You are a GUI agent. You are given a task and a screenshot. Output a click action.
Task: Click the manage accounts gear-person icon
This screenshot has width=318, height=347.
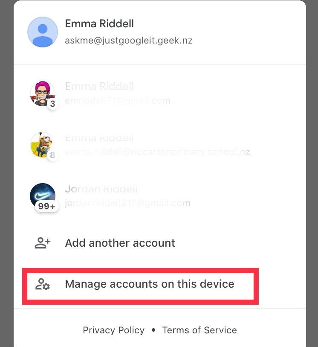[x=43, y=284]
